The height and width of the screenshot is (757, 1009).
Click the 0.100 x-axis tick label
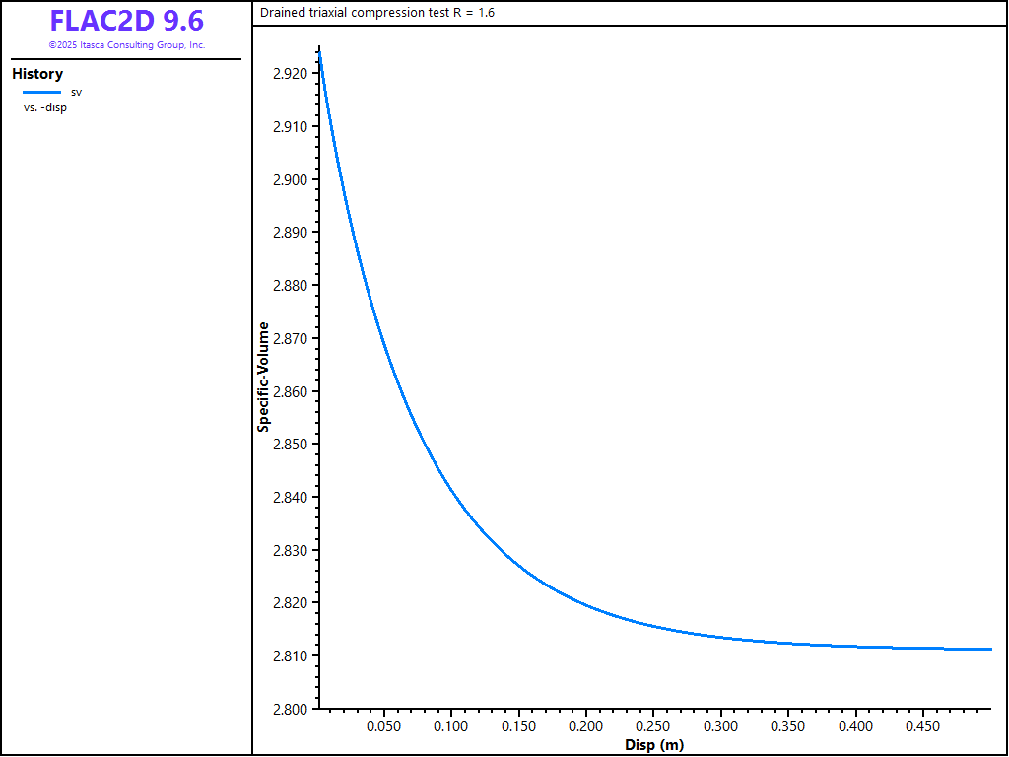click(x=451, y=727)
